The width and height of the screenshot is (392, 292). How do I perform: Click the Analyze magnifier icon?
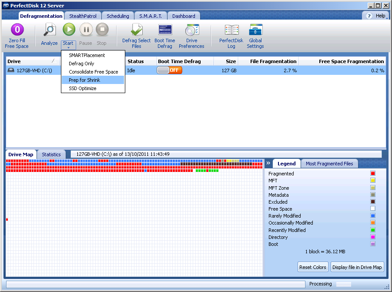click(x=50, y=30)
